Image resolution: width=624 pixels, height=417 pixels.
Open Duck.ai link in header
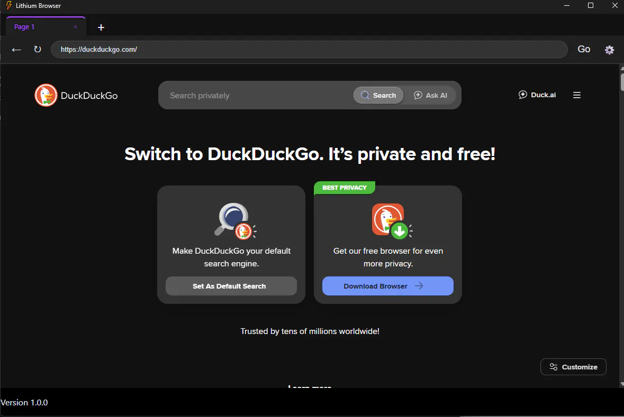pos(537,95)
